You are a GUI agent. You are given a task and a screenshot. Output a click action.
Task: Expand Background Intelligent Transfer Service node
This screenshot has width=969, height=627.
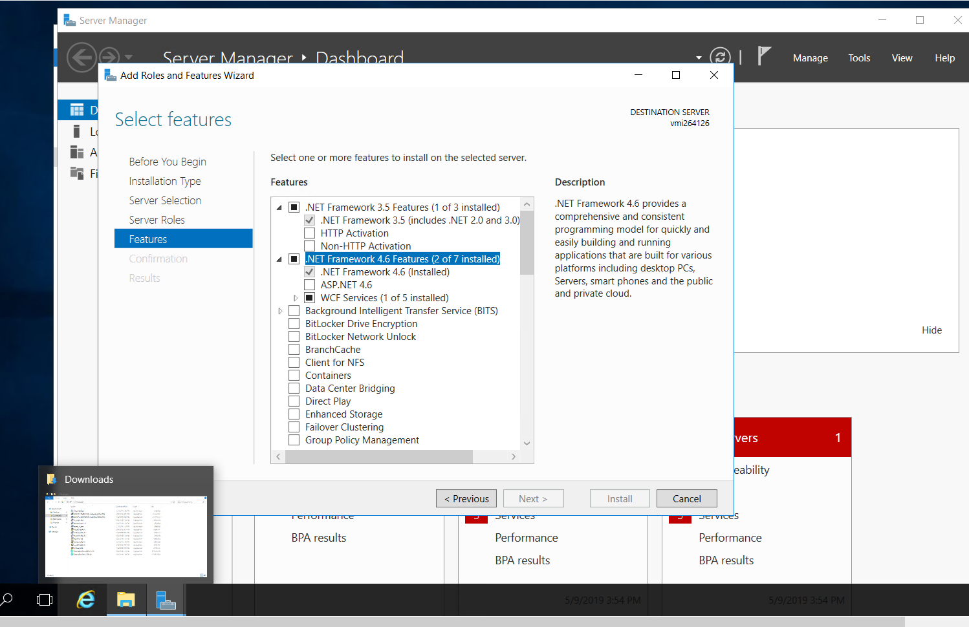(280, 311)
